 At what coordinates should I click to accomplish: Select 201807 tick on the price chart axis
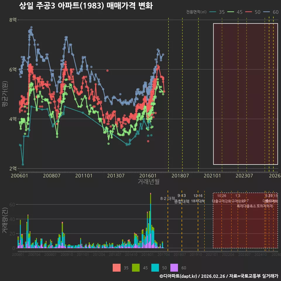click(x=180, y=176)
